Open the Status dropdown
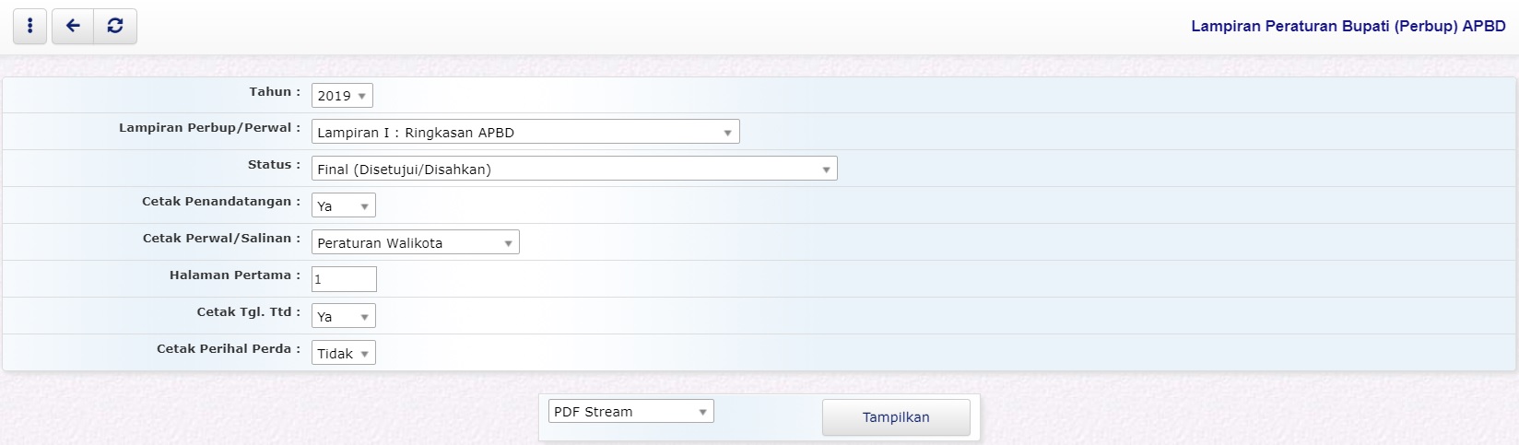1519x445 pixels. point(574,170)
